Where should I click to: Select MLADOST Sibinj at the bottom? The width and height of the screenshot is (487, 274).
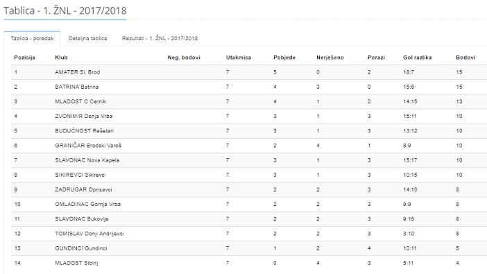(x=76, y=263)
